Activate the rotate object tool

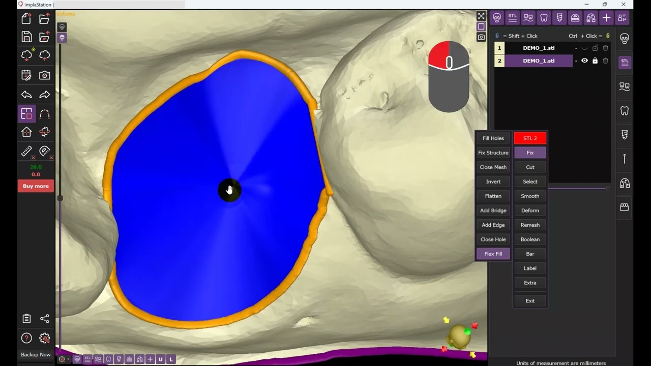(x=45, y=132)
